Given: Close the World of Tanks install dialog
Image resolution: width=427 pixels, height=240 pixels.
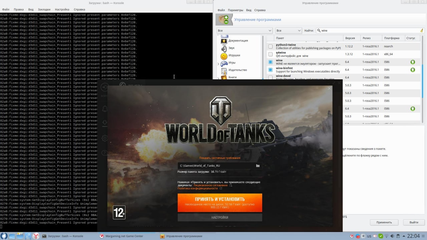Looking at the screenshot, I should pos(329,88).
